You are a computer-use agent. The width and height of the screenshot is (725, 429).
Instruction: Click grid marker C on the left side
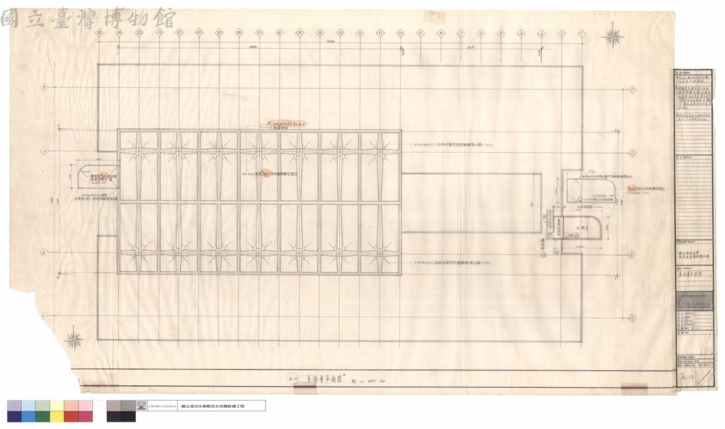click(x=45, y=151)
